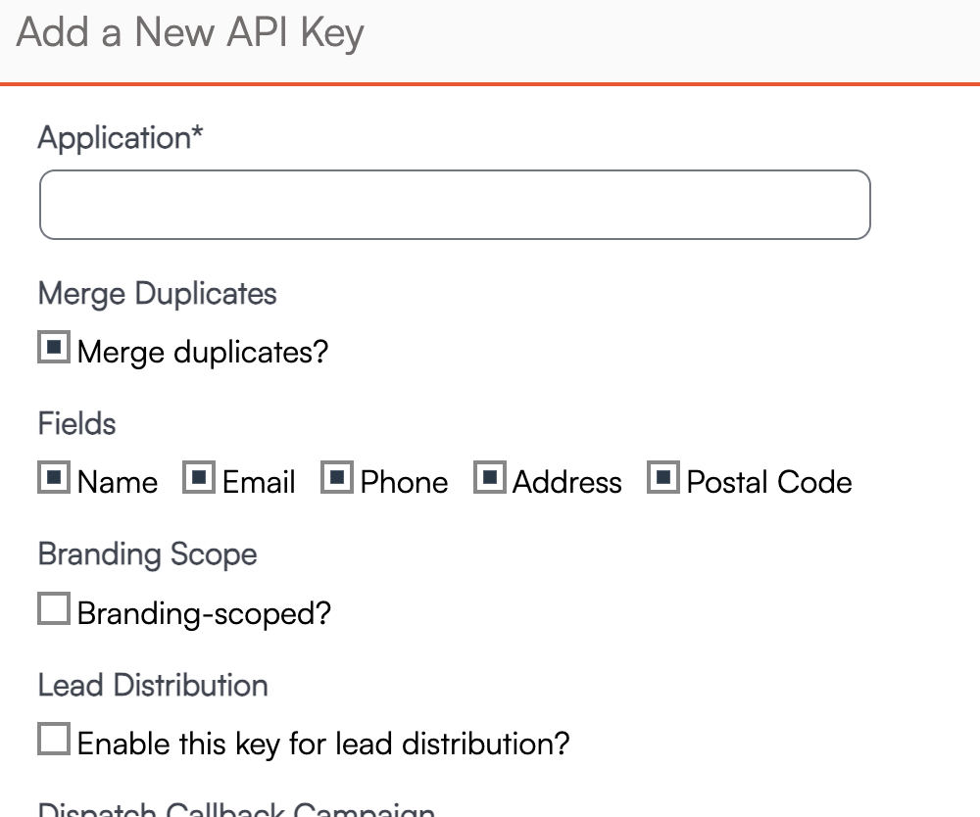Image resolution: width=980 pixels, height=817 pixels.
Task: Click the 'Add a New API Key' heading
Action: (x=190, y=33)
